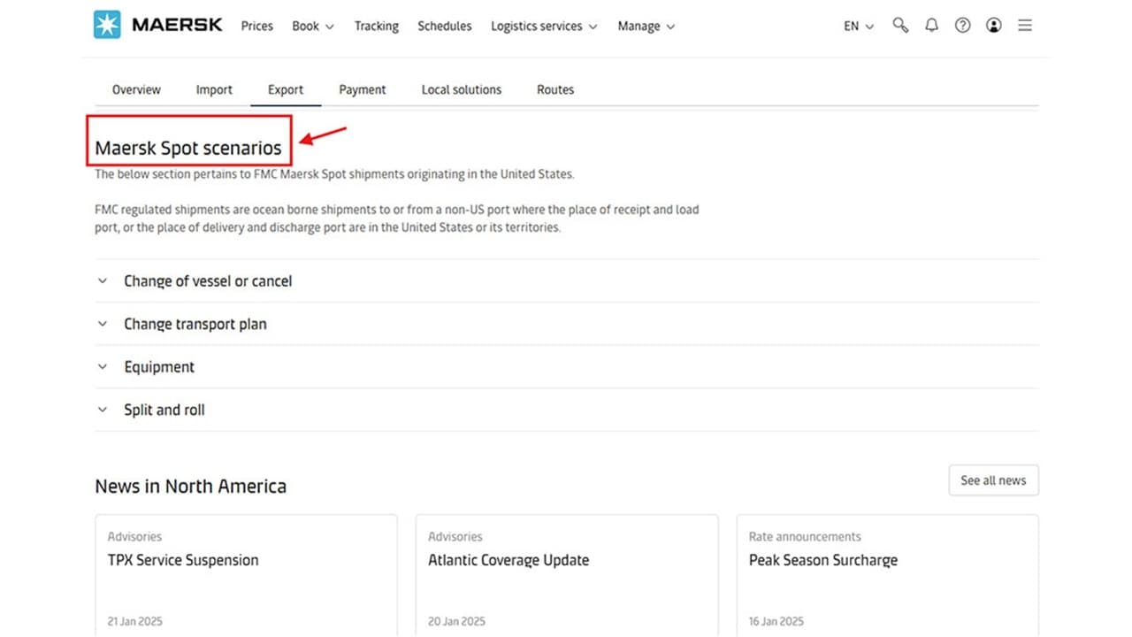Expand the Change of vessel or cancel section
Screen dimensions: 1132x637
tap(208, 281)
